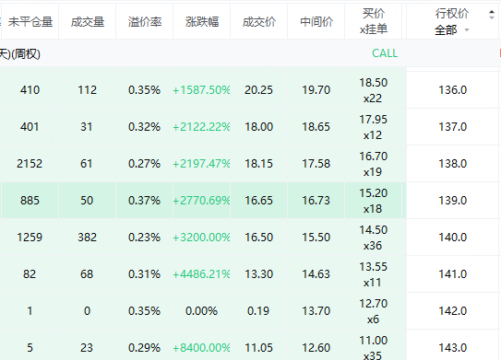The image size is (501, 360).
Task: Select the 139.0 strike price cell
Action: pos(452,200)
